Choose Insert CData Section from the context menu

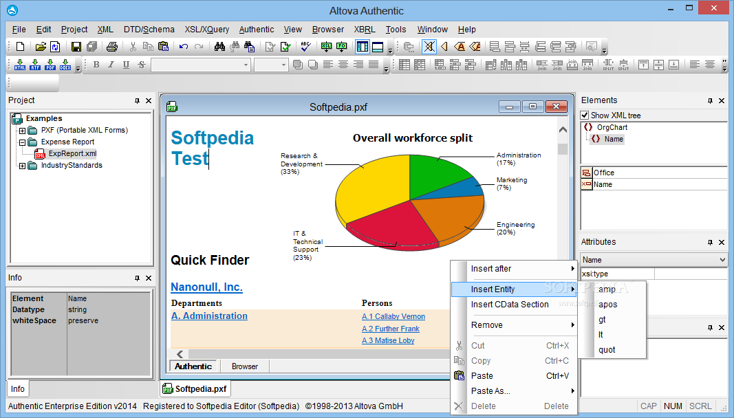[x=513, y=305]
